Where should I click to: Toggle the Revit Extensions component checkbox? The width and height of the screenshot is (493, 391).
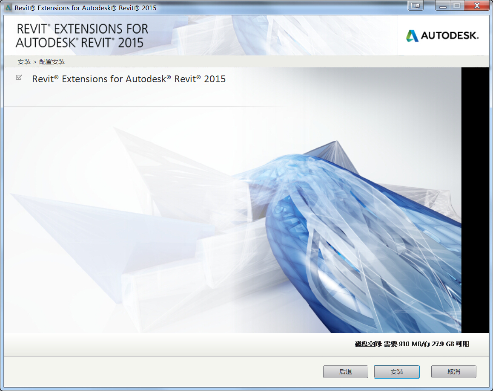(19, 78)
